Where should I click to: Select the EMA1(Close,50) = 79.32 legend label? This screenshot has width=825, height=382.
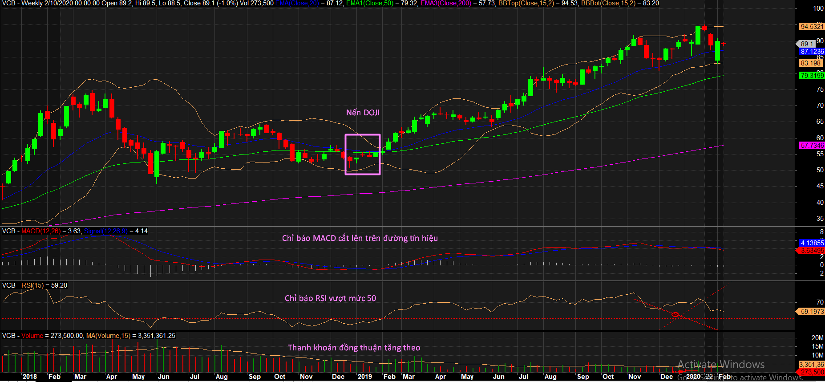click(382, 3)
